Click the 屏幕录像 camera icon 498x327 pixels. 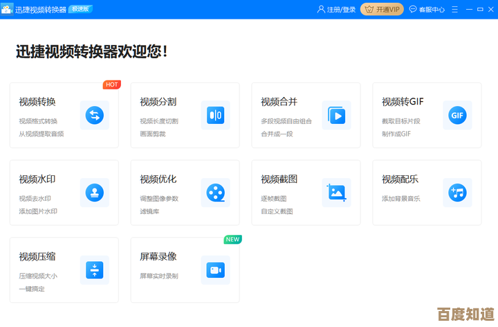point(216,270)
